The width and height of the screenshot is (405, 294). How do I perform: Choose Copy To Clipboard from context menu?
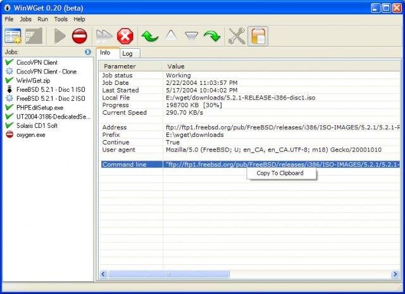tap(281, 173)
